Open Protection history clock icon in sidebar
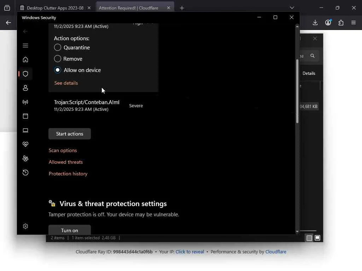 tap(25, 173)
